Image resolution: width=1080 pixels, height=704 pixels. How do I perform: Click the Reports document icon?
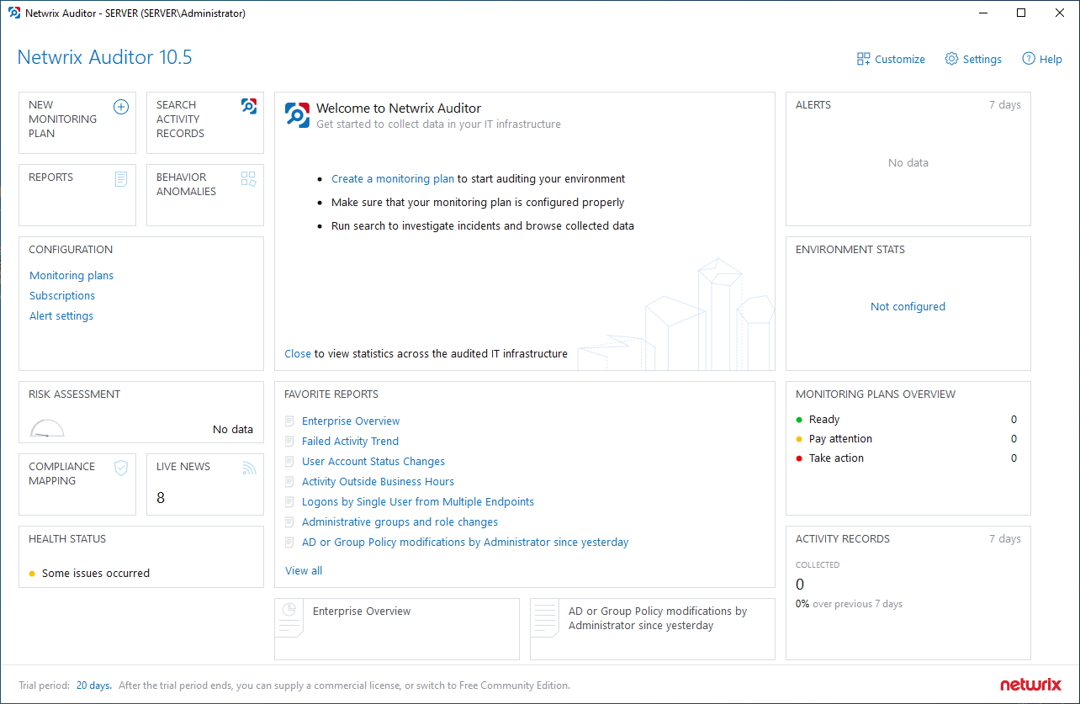point(121,178)
